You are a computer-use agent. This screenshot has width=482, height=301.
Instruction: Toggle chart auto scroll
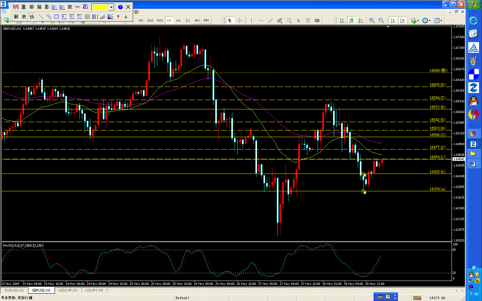[x=393, y=20]
